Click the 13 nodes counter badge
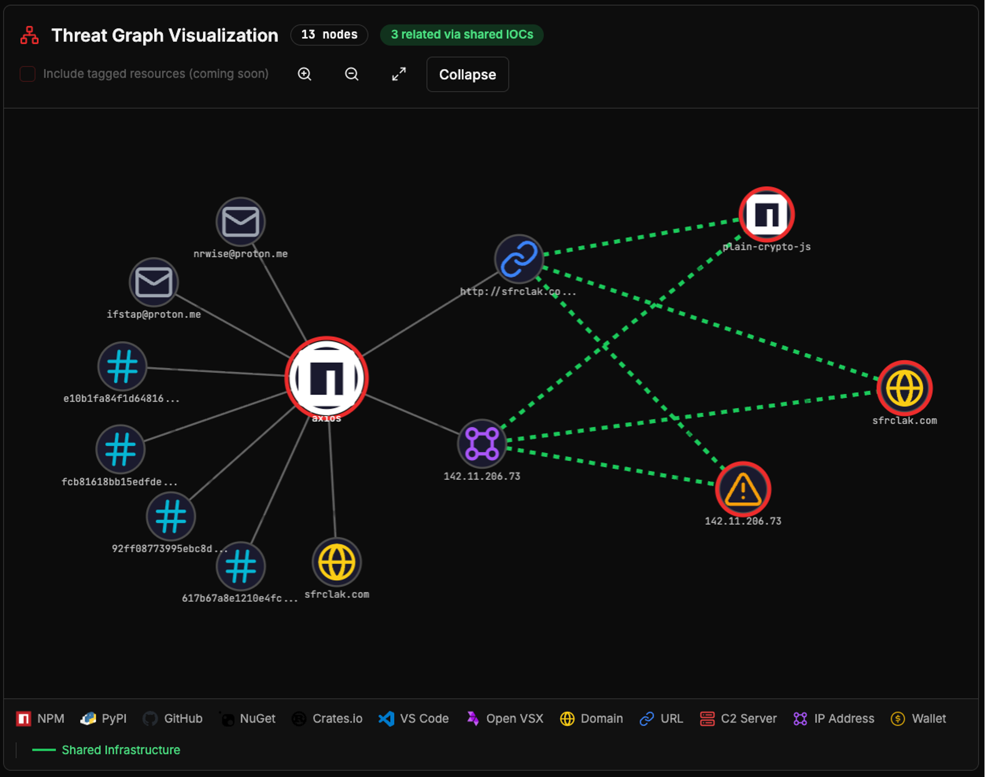The height and width of the screenshot is (777, 985). (329, 35)
